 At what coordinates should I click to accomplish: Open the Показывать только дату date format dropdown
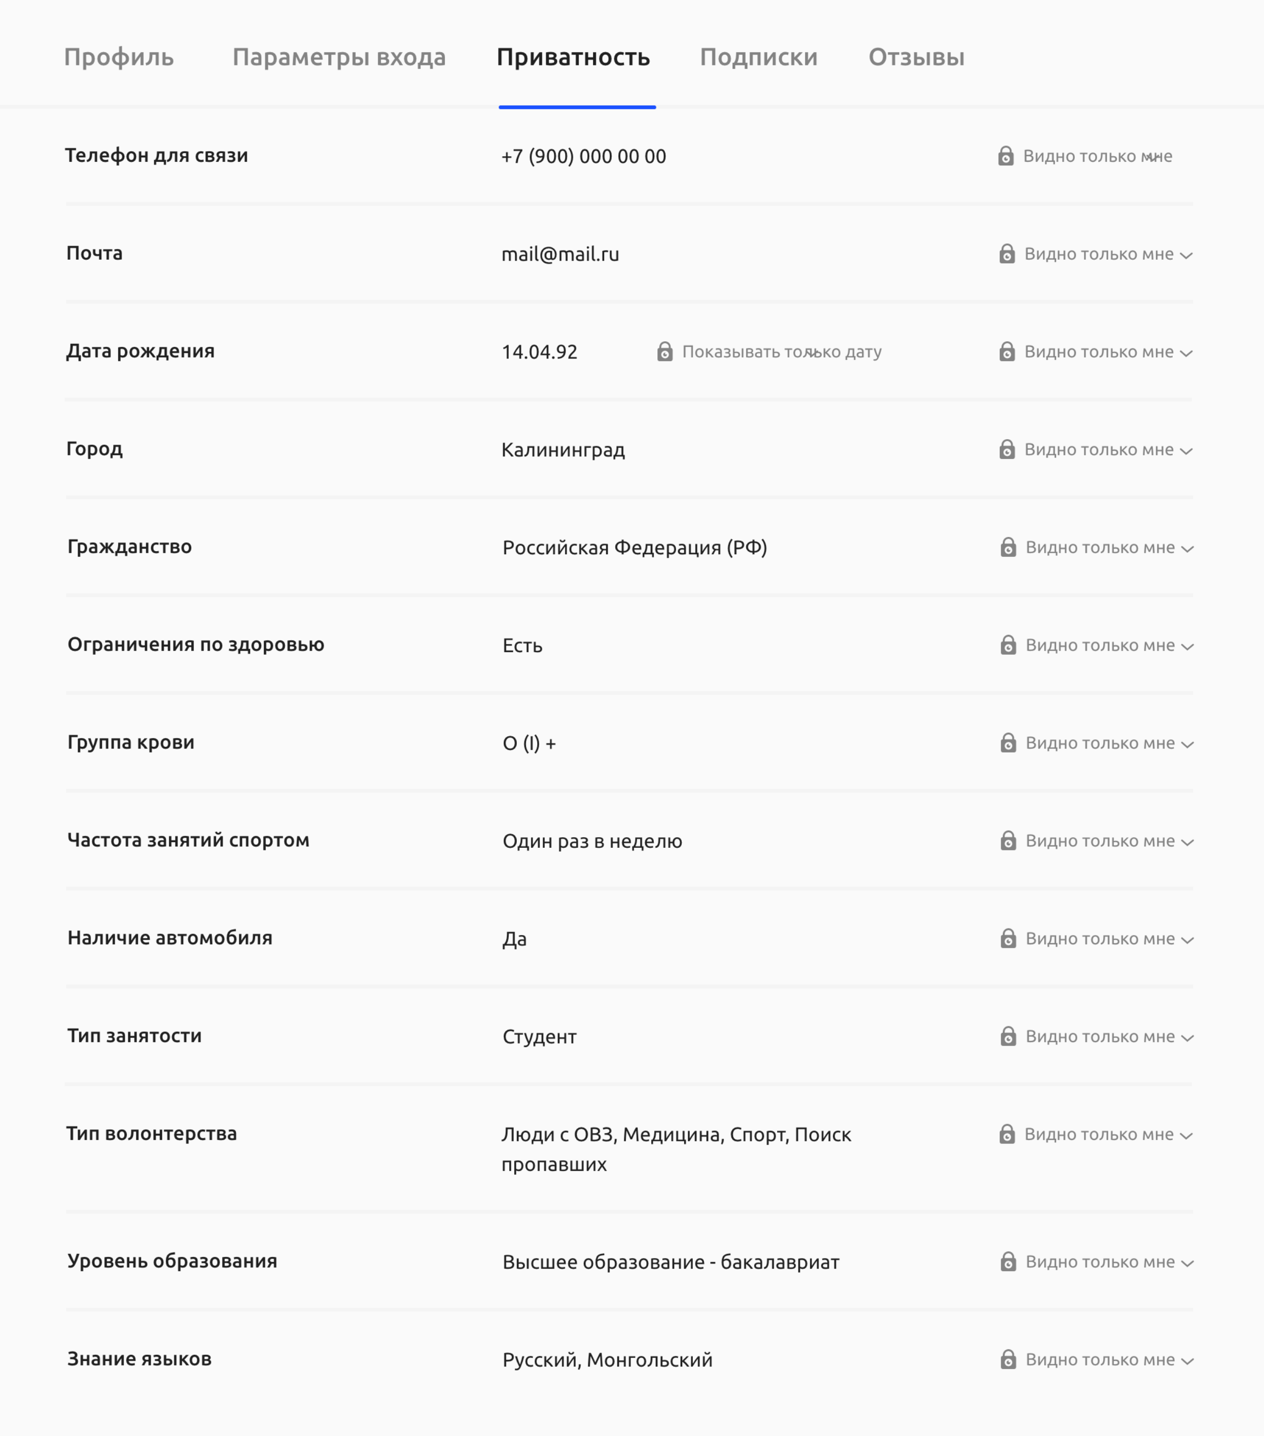click(x=814, y=353)
